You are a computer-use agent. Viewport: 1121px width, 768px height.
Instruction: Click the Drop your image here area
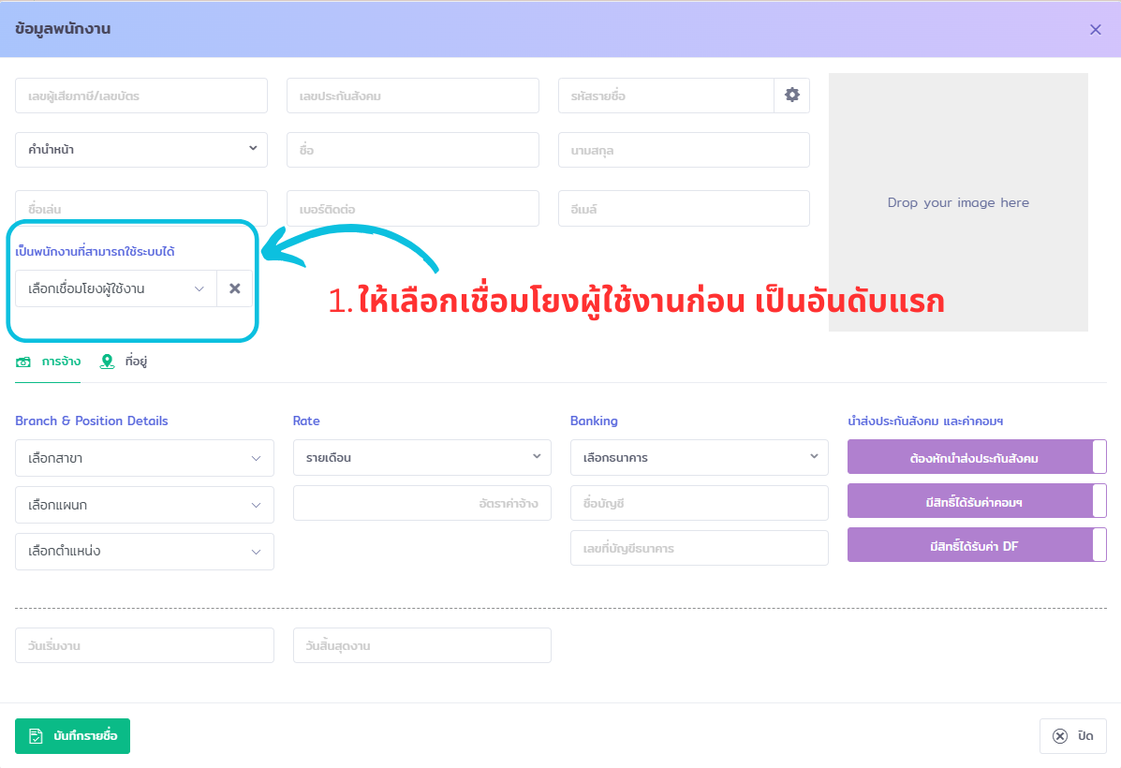coord(958,202)
